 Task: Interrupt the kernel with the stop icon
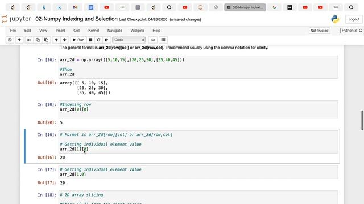click(x=90, y=40)
